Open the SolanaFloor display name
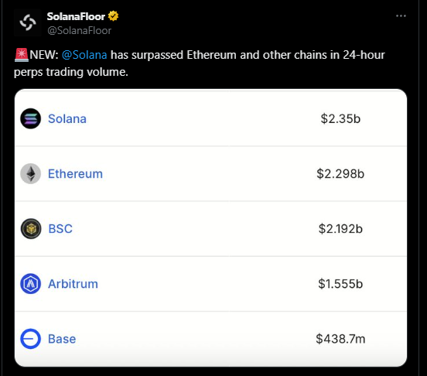The width and height of the screenshot is (427, 376). (x=76, y=16)
